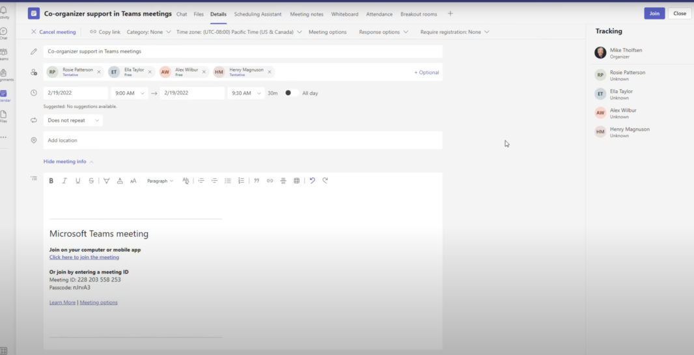694x355 pixels.
Task: Apply bold formatting in the editor
Action: point(51,181)
